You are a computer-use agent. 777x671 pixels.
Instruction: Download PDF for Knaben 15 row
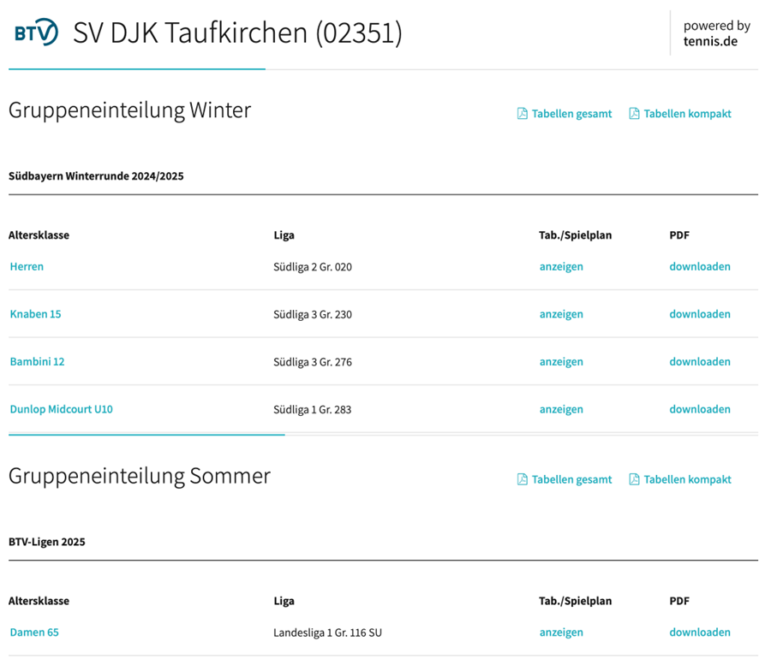click(699, 314)
